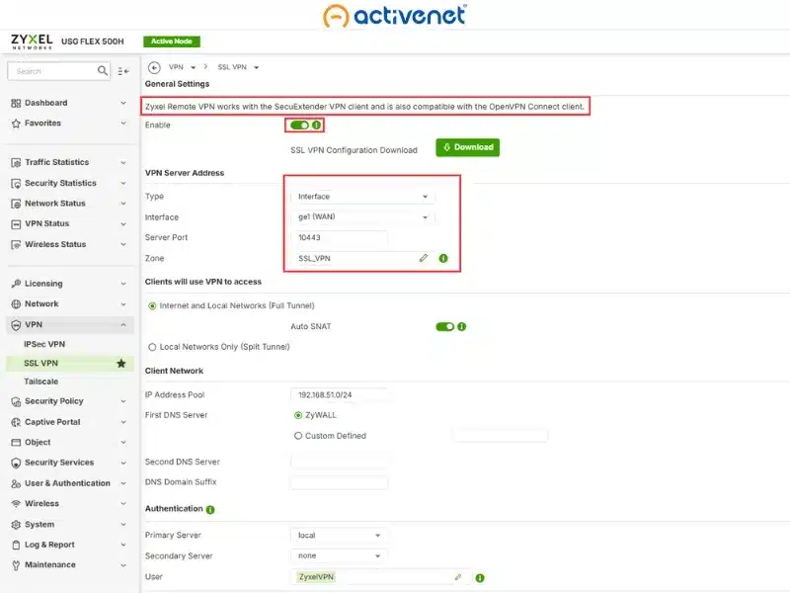Click the Maintenance wrench icon
This screenshot has width=790, height=593.
pos(16,565)
